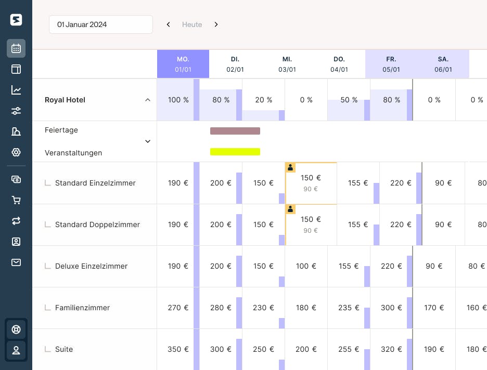Click the Veranstaltungen label
Viewport: 487px width, 370px height.
(73, 153)
